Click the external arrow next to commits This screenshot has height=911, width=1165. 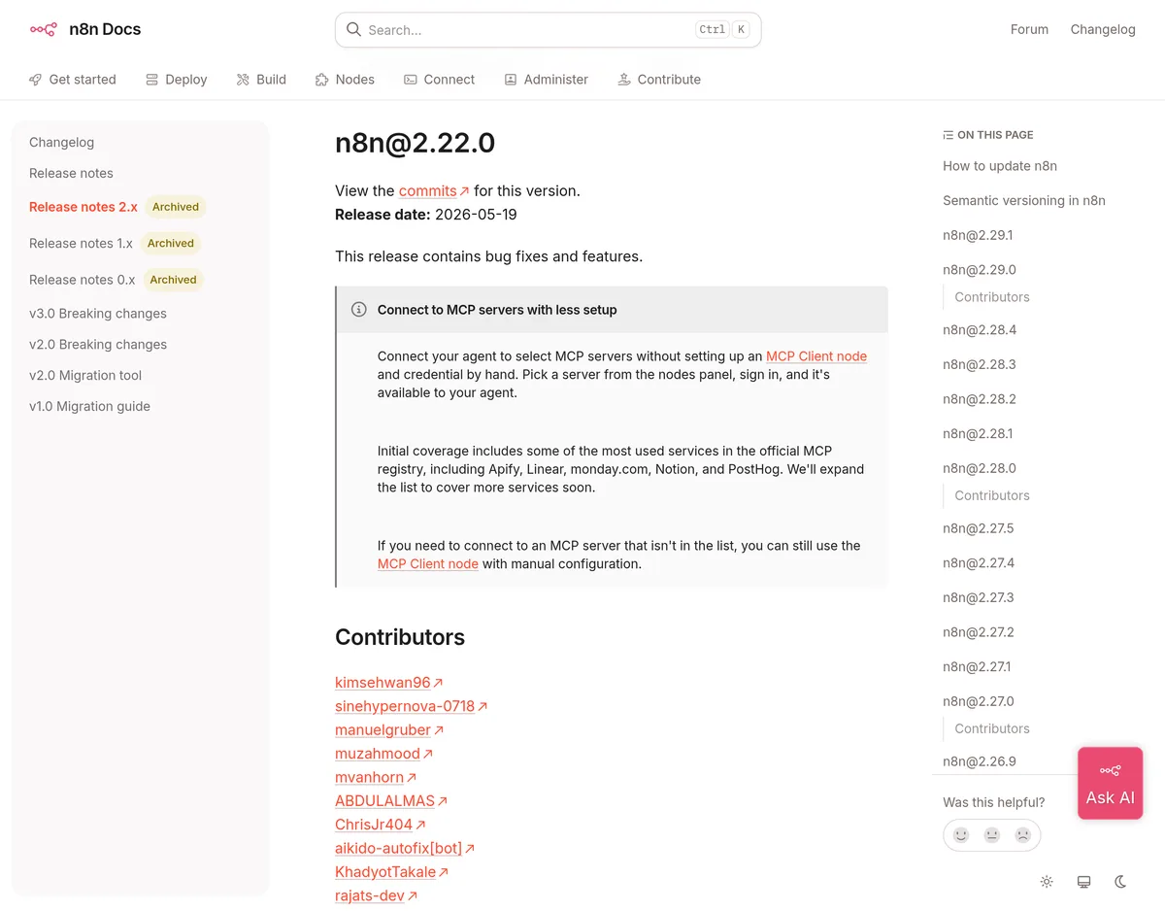pos(464,191)
